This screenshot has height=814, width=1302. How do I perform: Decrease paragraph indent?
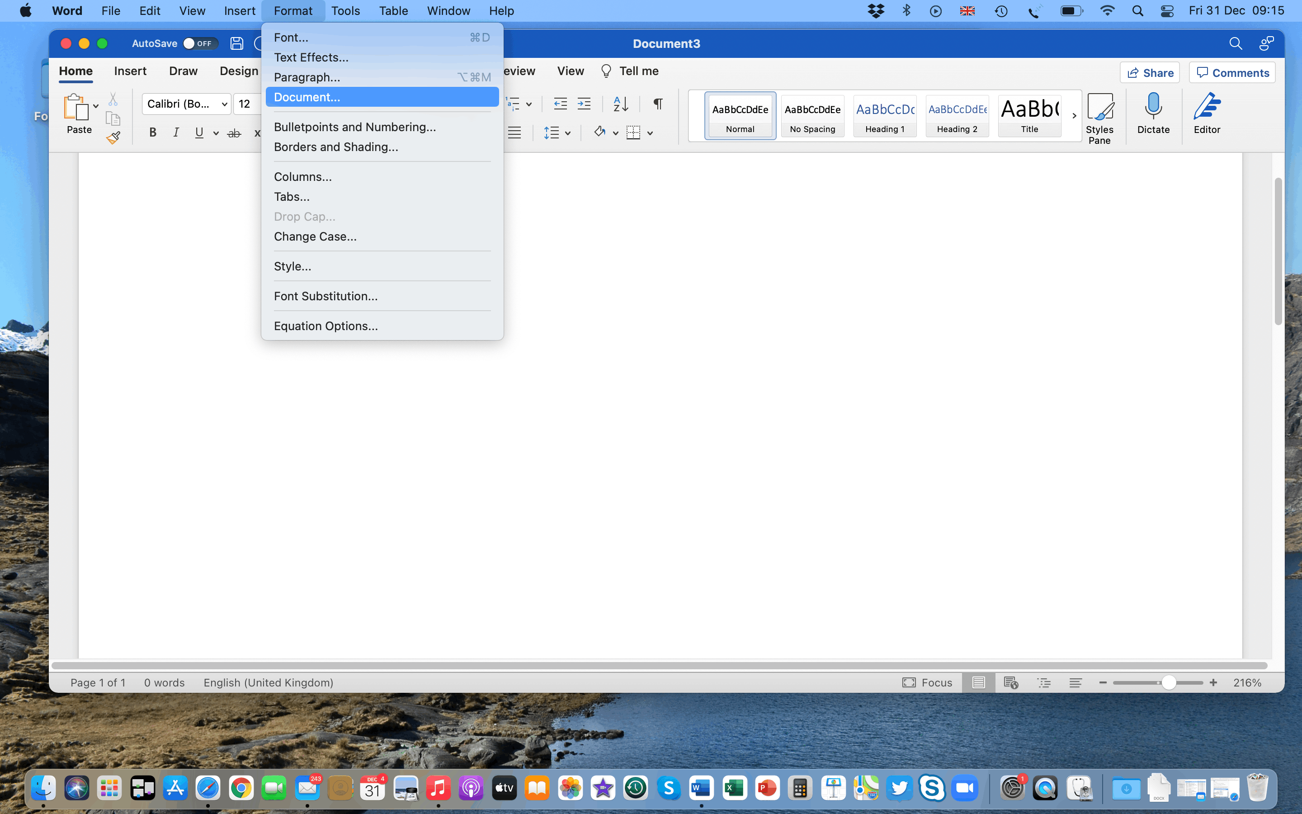coord(561,104)
